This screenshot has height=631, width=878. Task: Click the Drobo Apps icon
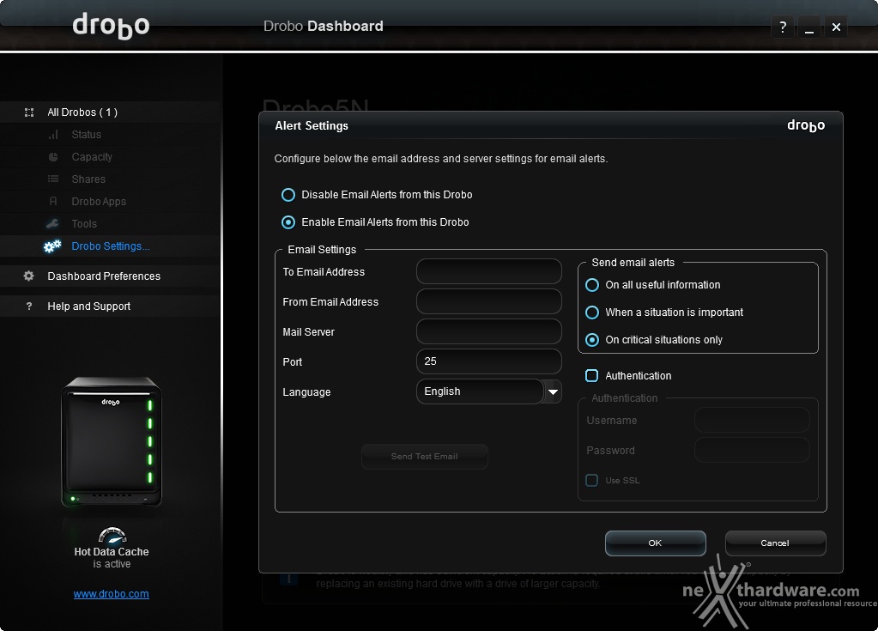[53, 202]
